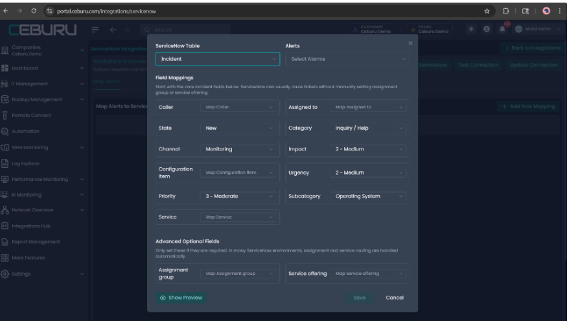
Task: Click the browser address bar URL
Action: tap(106, 11)
